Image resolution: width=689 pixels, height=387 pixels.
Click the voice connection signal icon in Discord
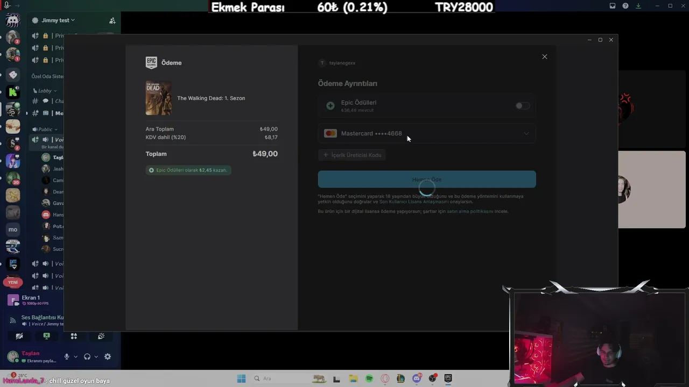(x=13, y=320)
